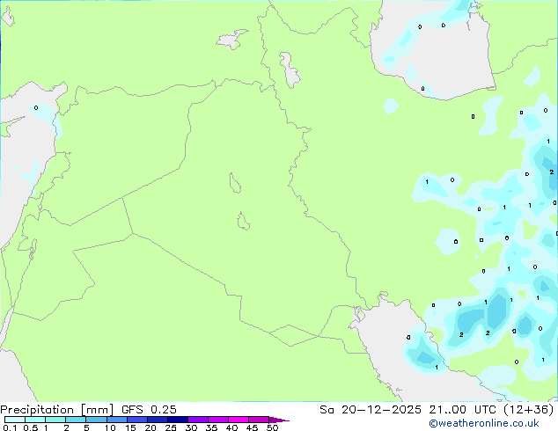Select the '10' legend scale value
Viewport: 558px width, 431px height.
pos(110,427)
